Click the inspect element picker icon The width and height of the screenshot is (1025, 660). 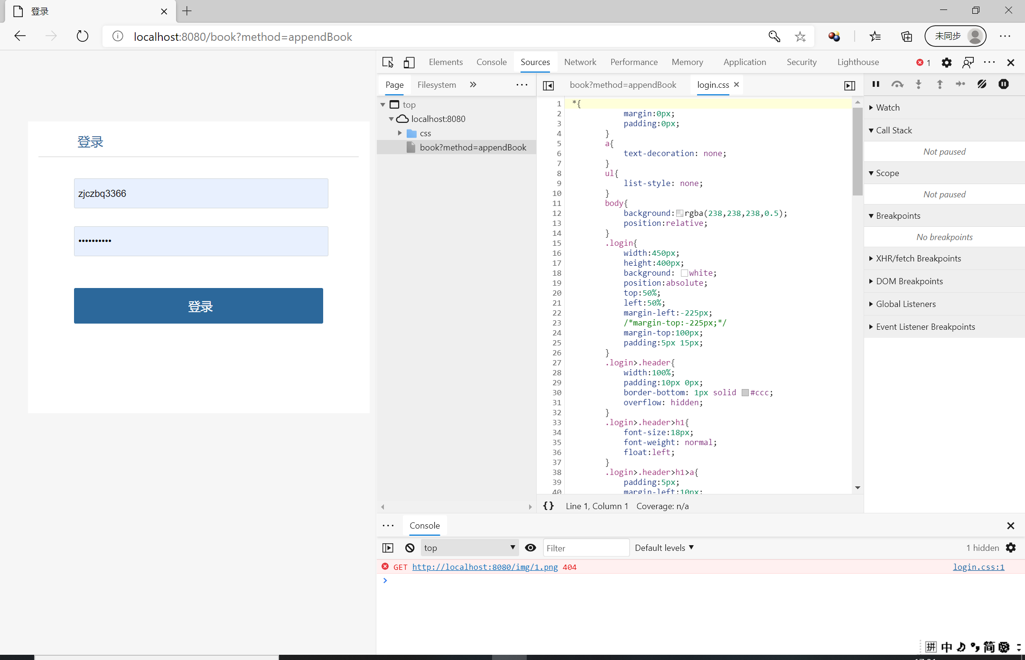(x=388, y=62)
